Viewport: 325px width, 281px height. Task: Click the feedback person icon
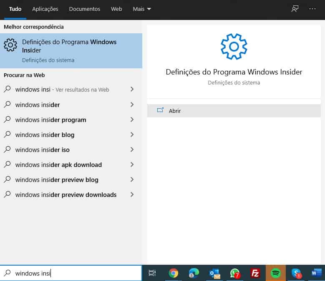click(x=295, y=9)
